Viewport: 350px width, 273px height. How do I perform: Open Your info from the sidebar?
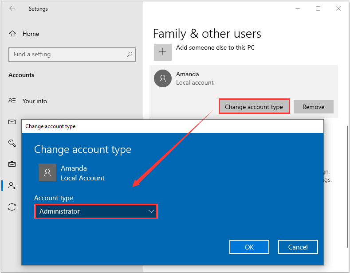pos(35,101)
